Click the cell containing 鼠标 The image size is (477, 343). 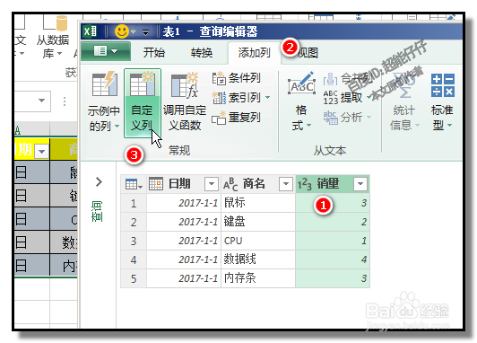258,203
